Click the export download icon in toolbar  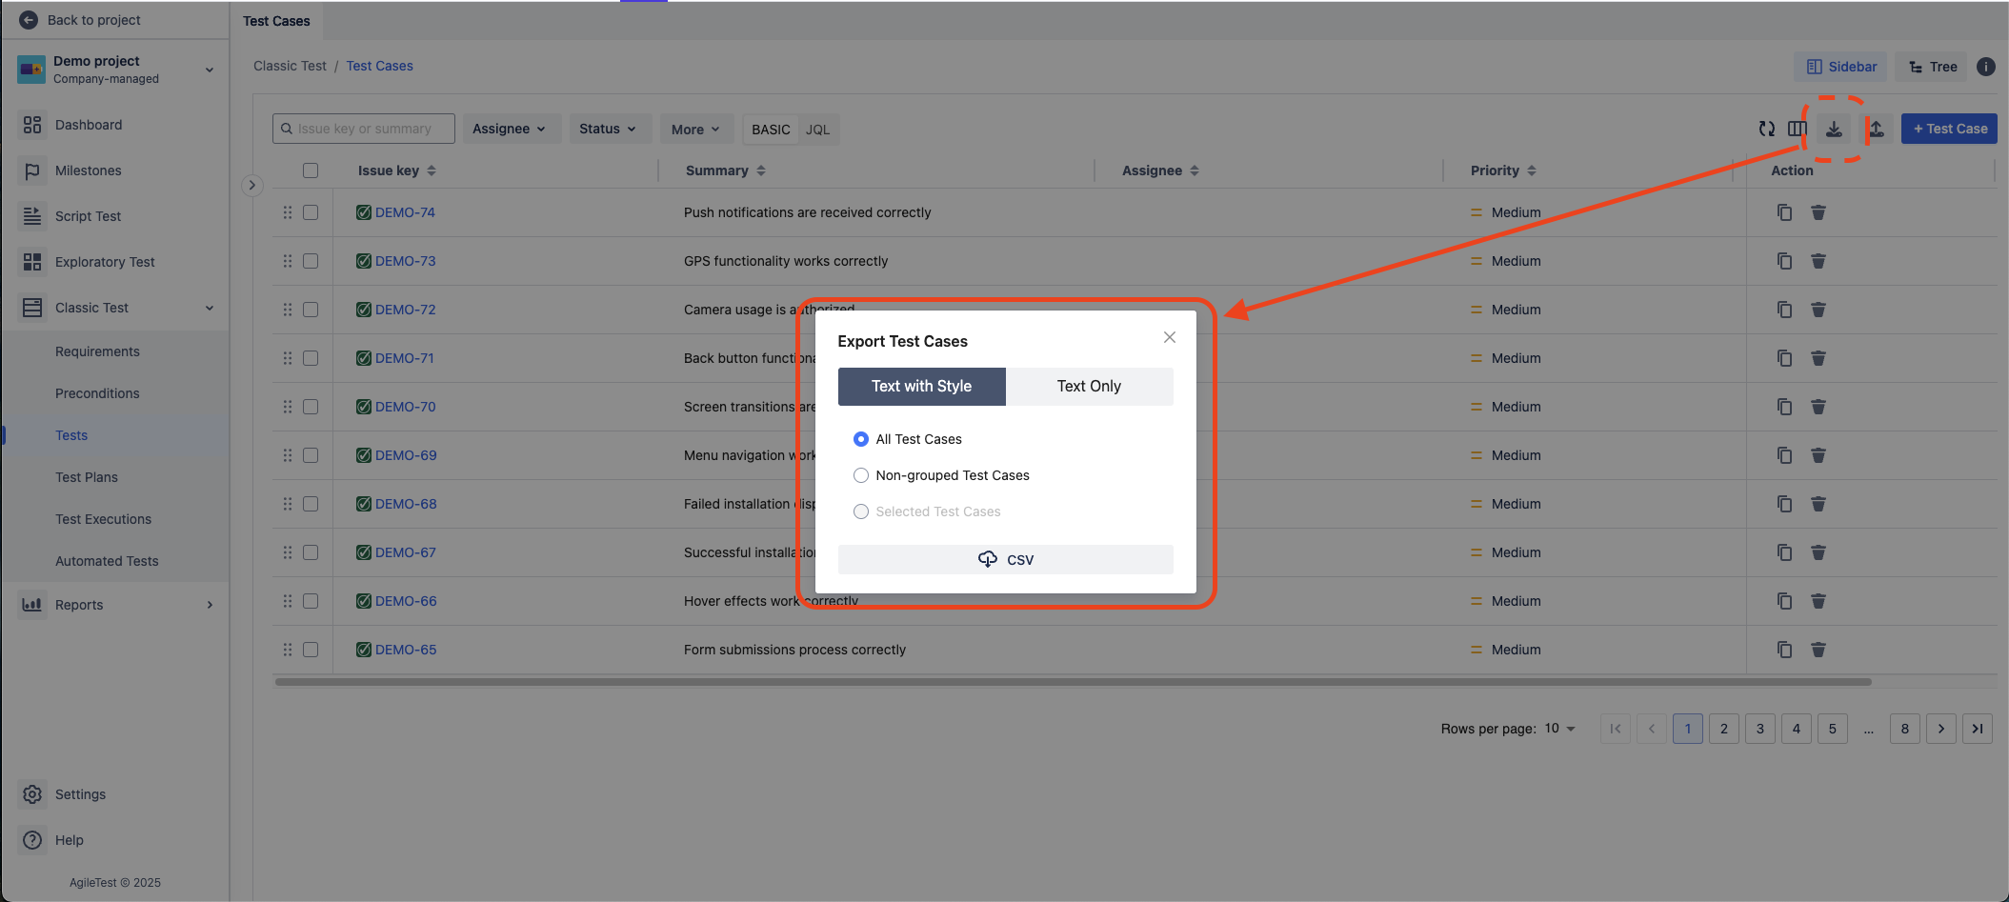click(x=1834, y=129)
